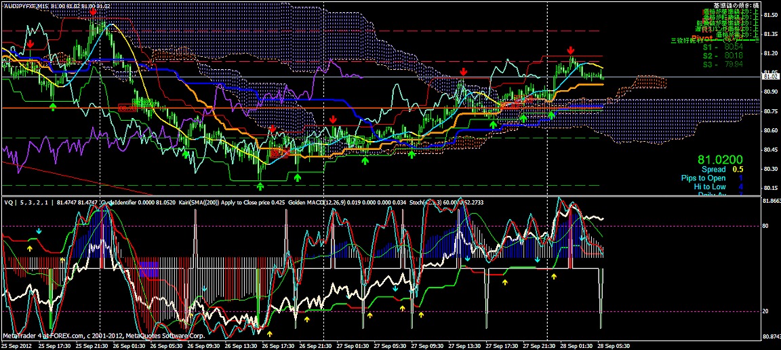Viewport: 781px width, 350px height.
Task: Click the 25 Sep 21:30 time label
Action: [x=91, y=345]
